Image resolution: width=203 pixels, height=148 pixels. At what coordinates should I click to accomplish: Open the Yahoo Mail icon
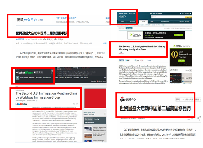181,14
